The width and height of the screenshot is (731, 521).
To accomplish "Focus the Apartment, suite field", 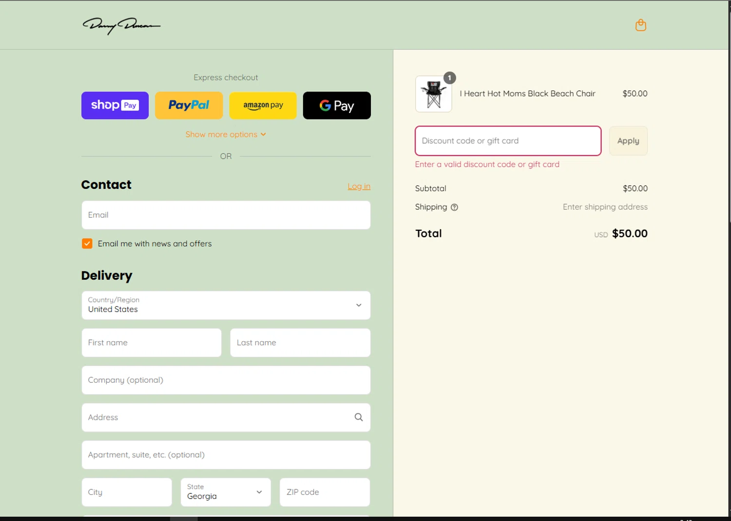I will click(x=226, y=455).
